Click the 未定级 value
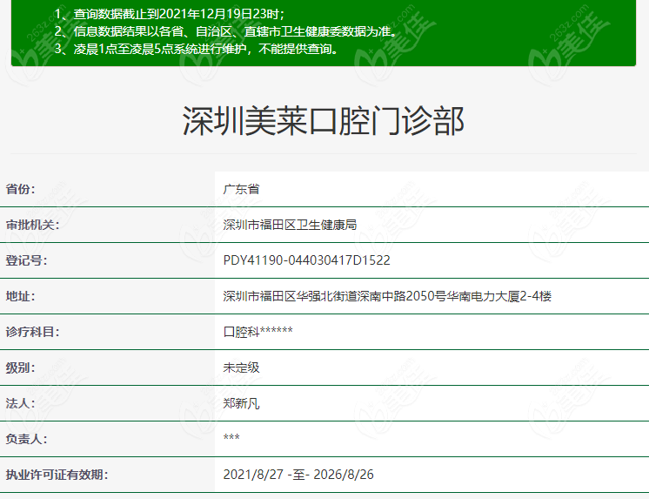Image resolution: width=649 pixels, height=499 pixels. (241, 368)
